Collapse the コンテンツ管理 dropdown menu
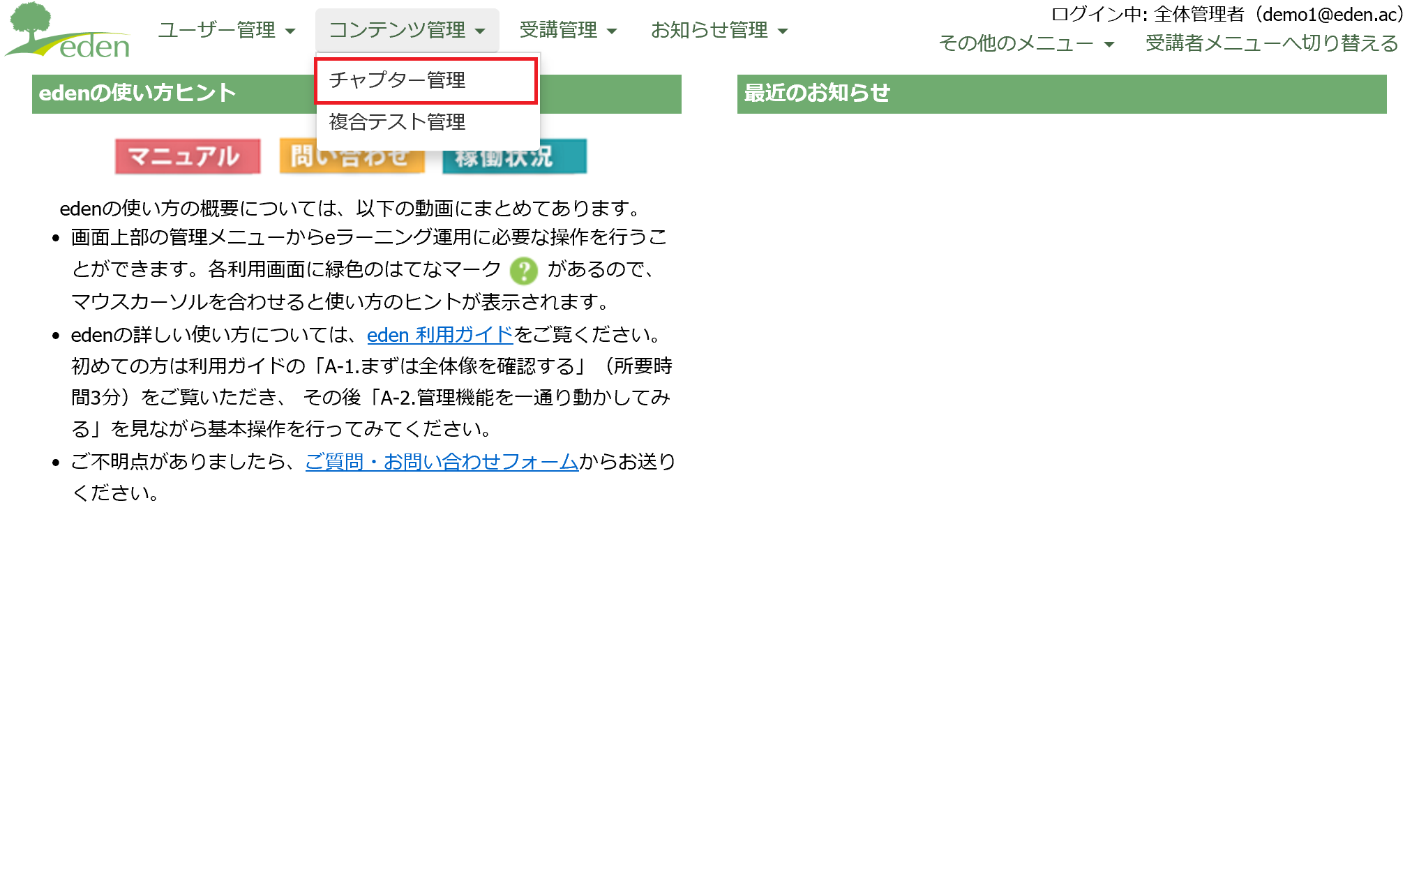The image size is (1419, 893). [x=406, y=31]
